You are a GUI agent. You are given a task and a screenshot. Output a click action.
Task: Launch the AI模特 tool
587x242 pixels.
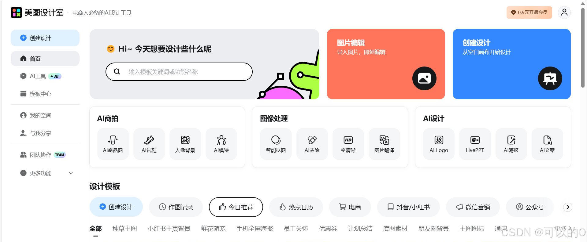click(221, 144)
